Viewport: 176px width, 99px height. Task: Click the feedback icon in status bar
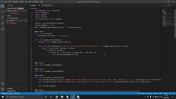[x=170, y=94]
